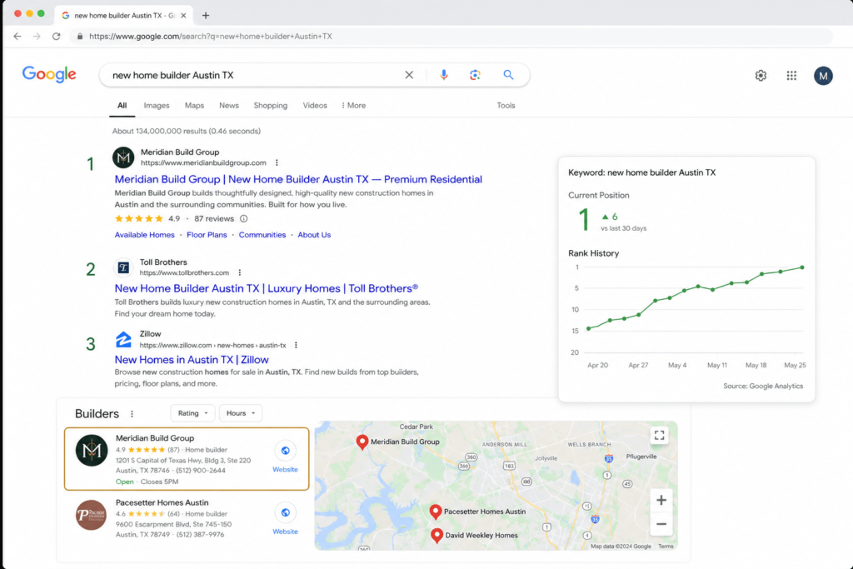
Task: Open the account avatar labeled M
Action: [823, 76]
